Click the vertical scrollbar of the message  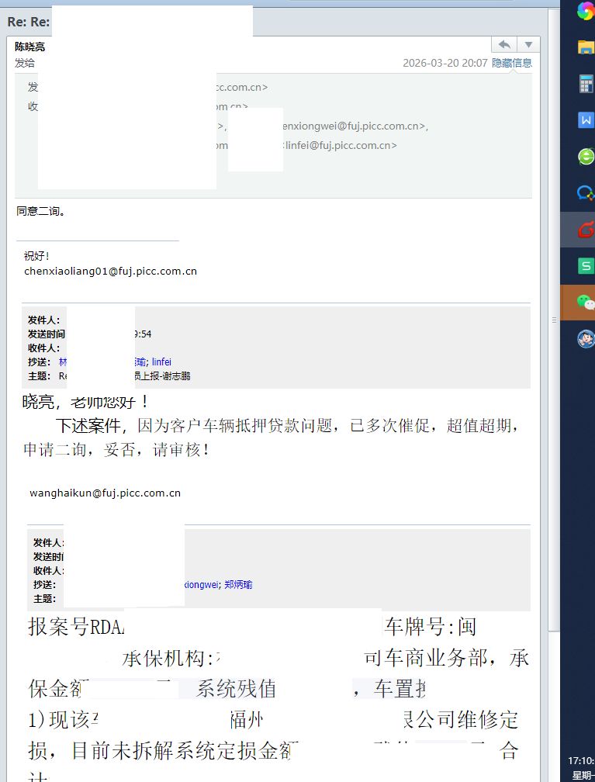[x=552, y=233]
